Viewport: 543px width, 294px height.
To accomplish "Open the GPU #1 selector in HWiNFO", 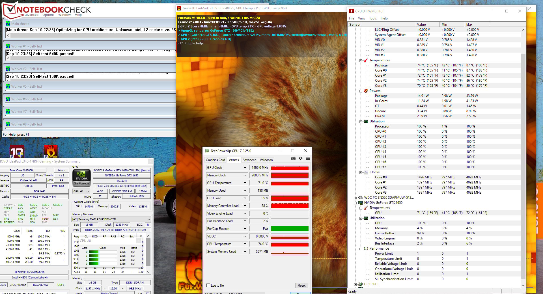I will click(x=81, y=191).
